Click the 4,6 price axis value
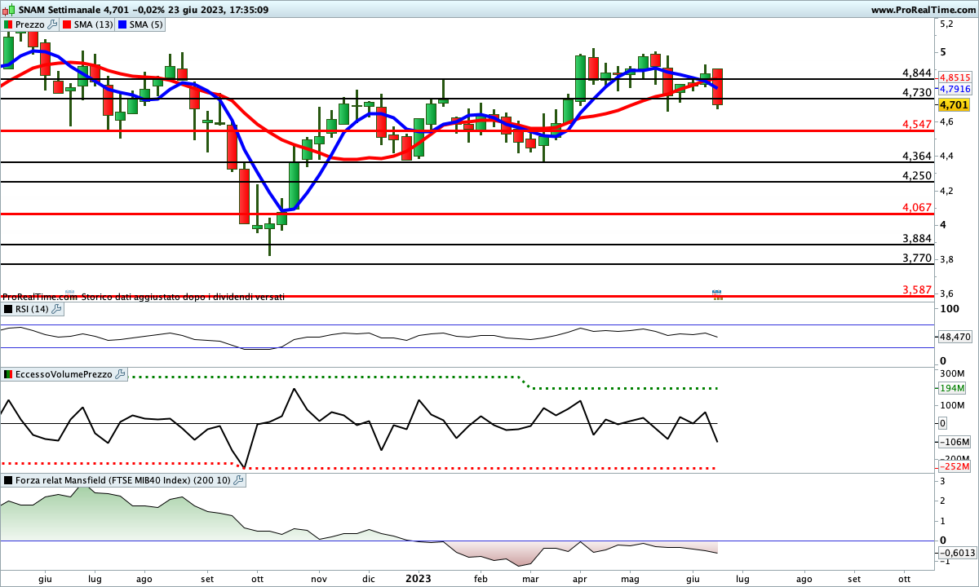This screenshot has height=587, width=979. click(947, 121)
